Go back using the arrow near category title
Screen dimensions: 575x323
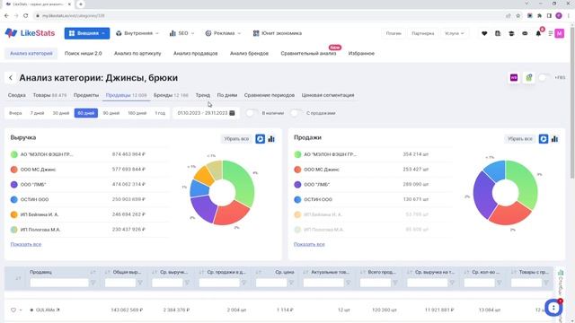point(11,78)
